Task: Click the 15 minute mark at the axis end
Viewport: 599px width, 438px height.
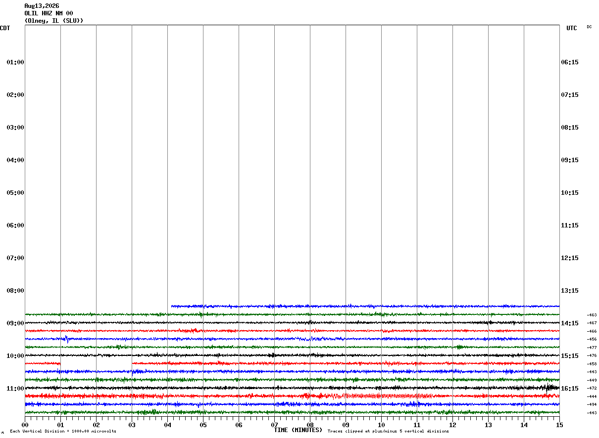Action: click(x=559, y=425)
